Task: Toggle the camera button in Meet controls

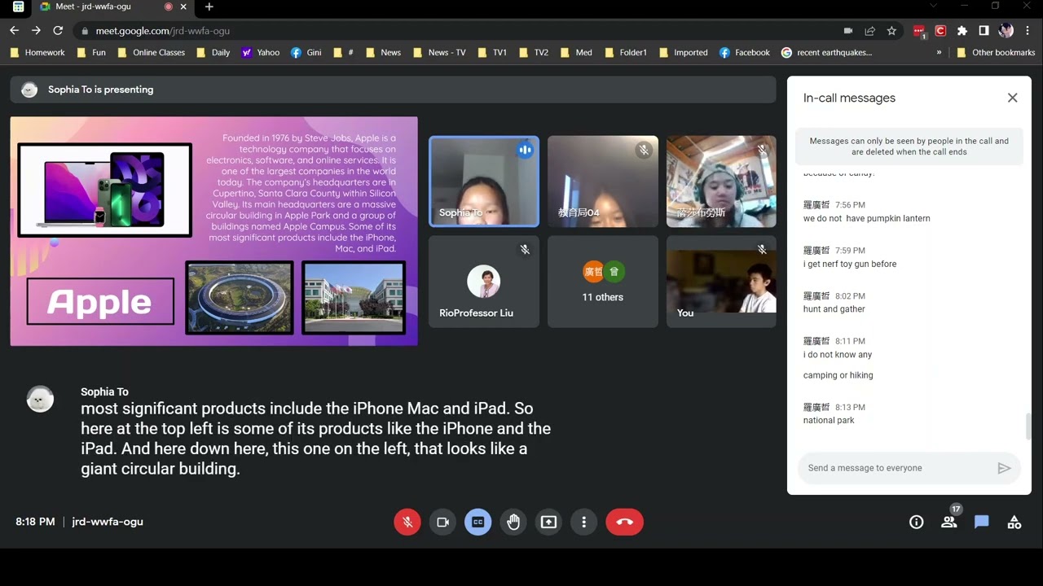Action: pos(442,522)
